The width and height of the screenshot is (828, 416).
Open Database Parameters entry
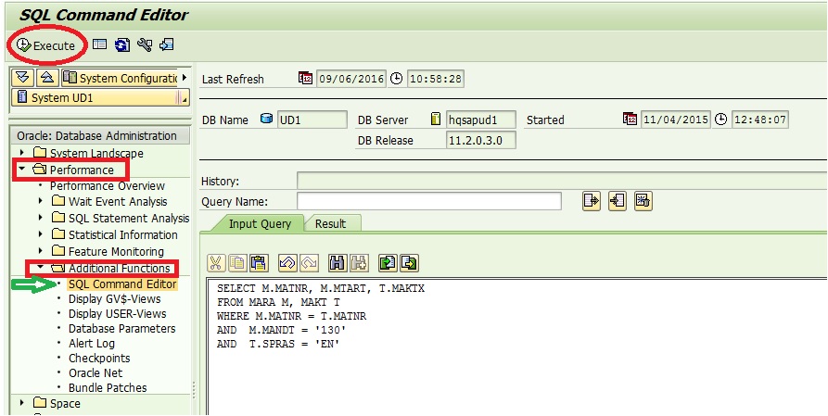pos(122,328)
